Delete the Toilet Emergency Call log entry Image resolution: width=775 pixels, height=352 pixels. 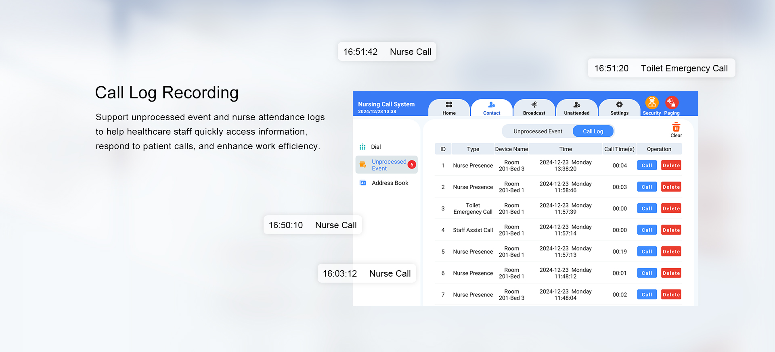click(x=671, y=208)
